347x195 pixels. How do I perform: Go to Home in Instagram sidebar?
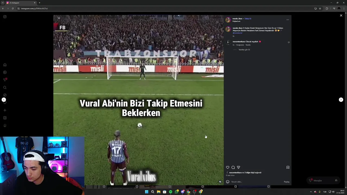click(5, 65)
